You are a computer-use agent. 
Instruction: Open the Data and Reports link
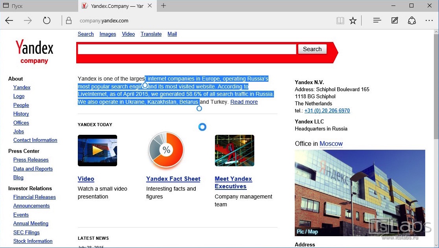click(x=33, y=169)
